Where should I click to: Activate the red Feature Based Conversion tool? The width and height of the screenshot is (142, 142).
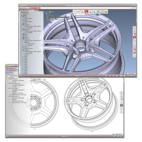pyautogui.click(x=86, y=12)
